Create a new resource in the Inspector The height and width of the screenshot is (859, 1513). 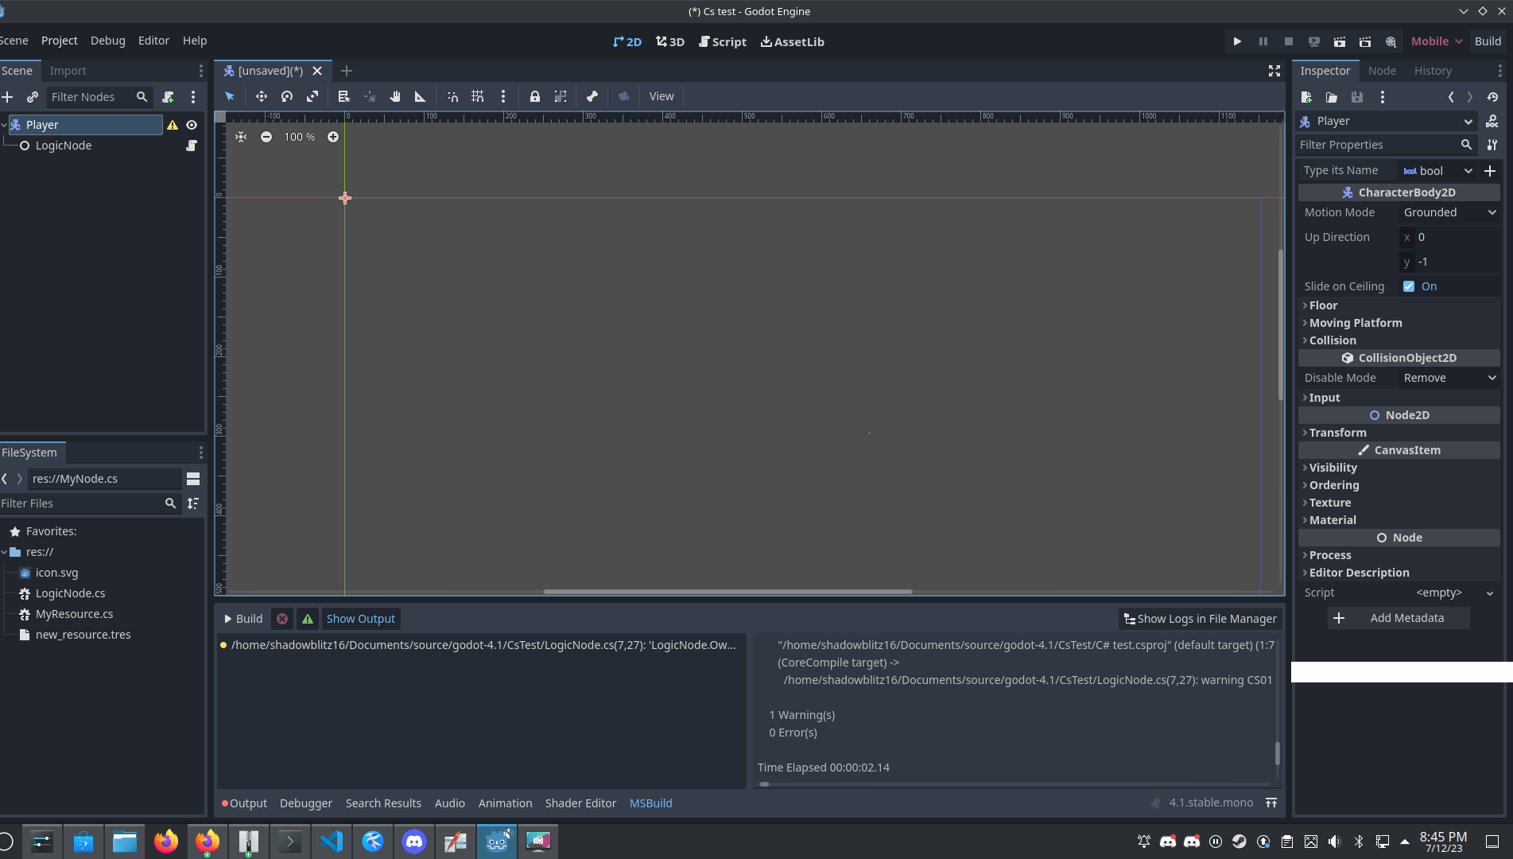tap(1305, 97)
